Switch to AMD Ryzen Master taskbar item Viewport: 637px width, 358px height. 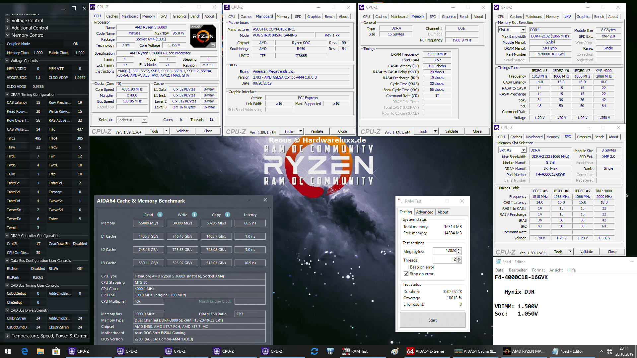[524, 351]
